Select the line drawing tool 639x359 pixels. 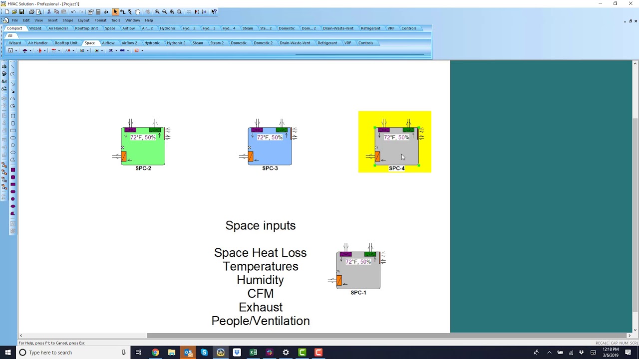click(x=13, y=66)
